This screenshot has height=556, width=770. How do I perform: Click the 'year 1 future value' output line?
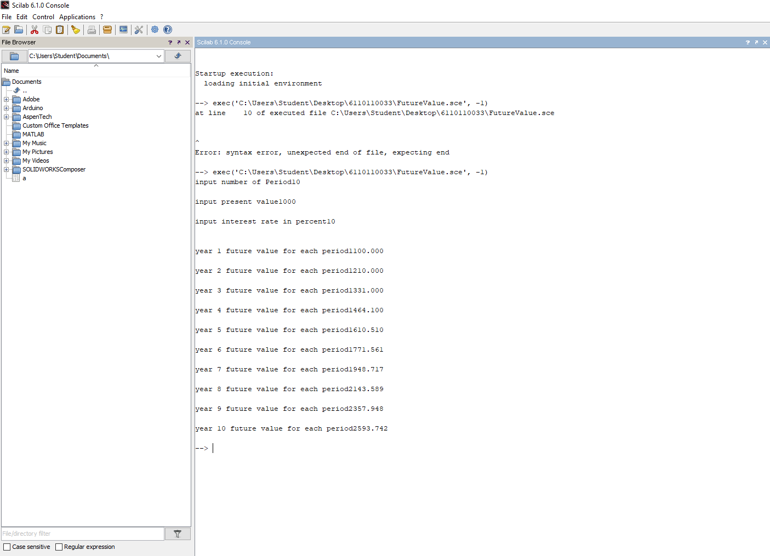coord(289,251)
